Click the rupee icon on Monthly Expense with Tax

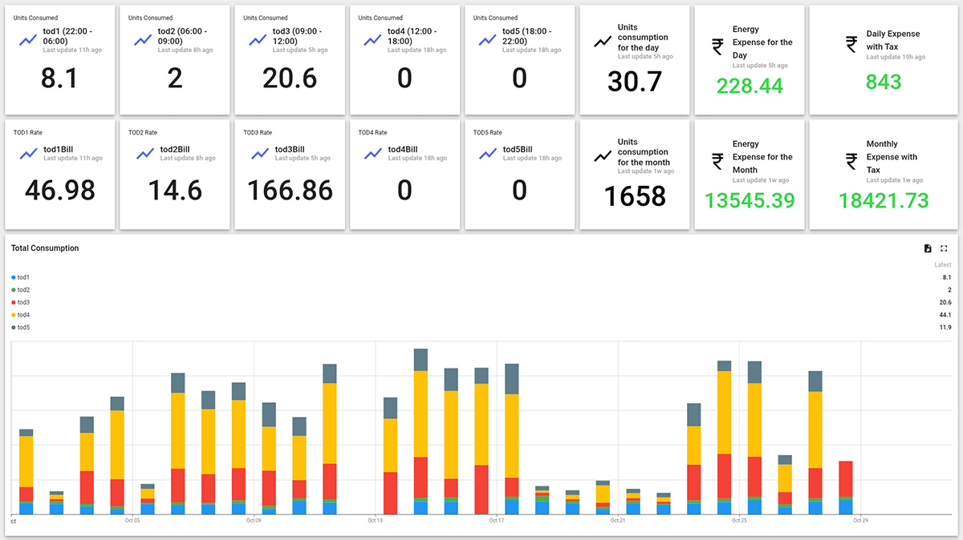click(851, 160)
